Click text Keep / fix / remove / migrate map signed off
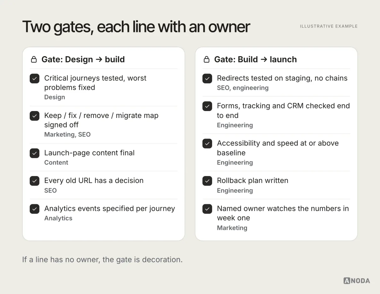The height and width of the screenshot is (294, 380). pos(101,120)
